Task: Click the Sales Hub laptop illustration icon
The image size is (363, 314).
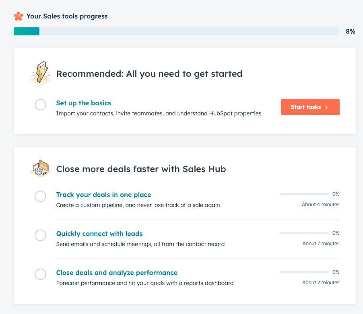Action: coord(41,169)
